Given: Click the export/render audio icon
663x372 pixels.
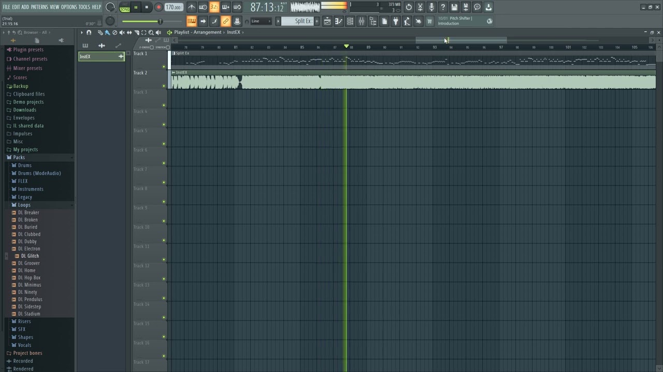Looking at the screenshot, I should [x=466, y=7].
